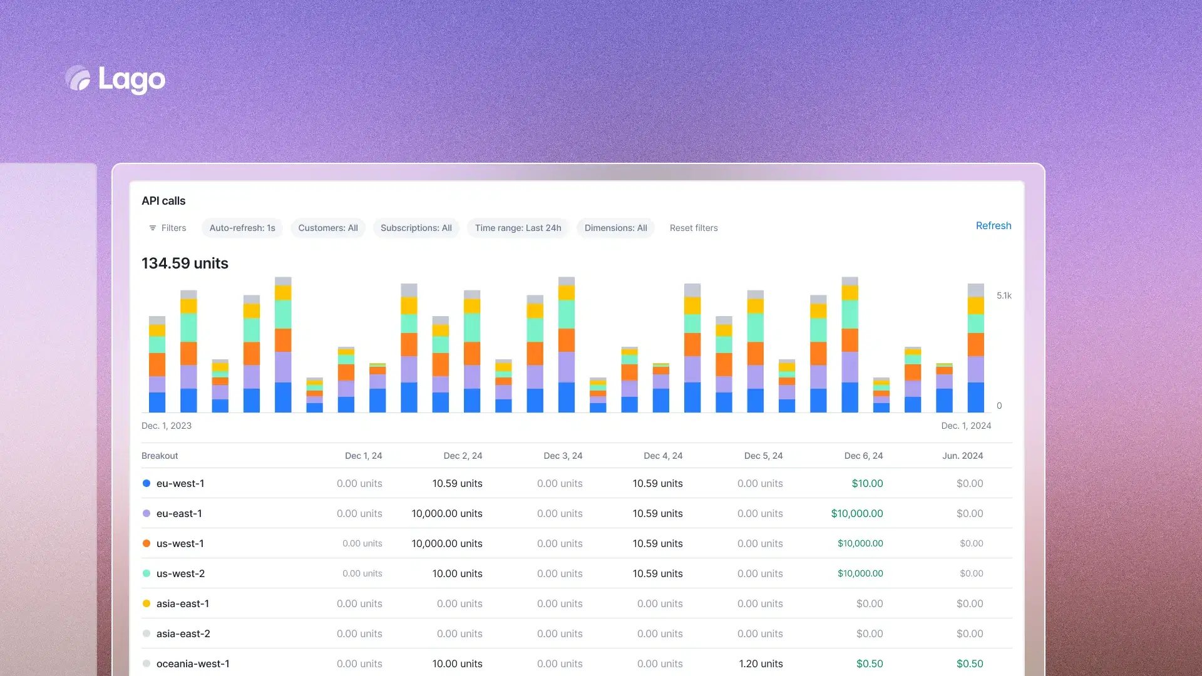Open the Customers: All filter

[328, 228]
